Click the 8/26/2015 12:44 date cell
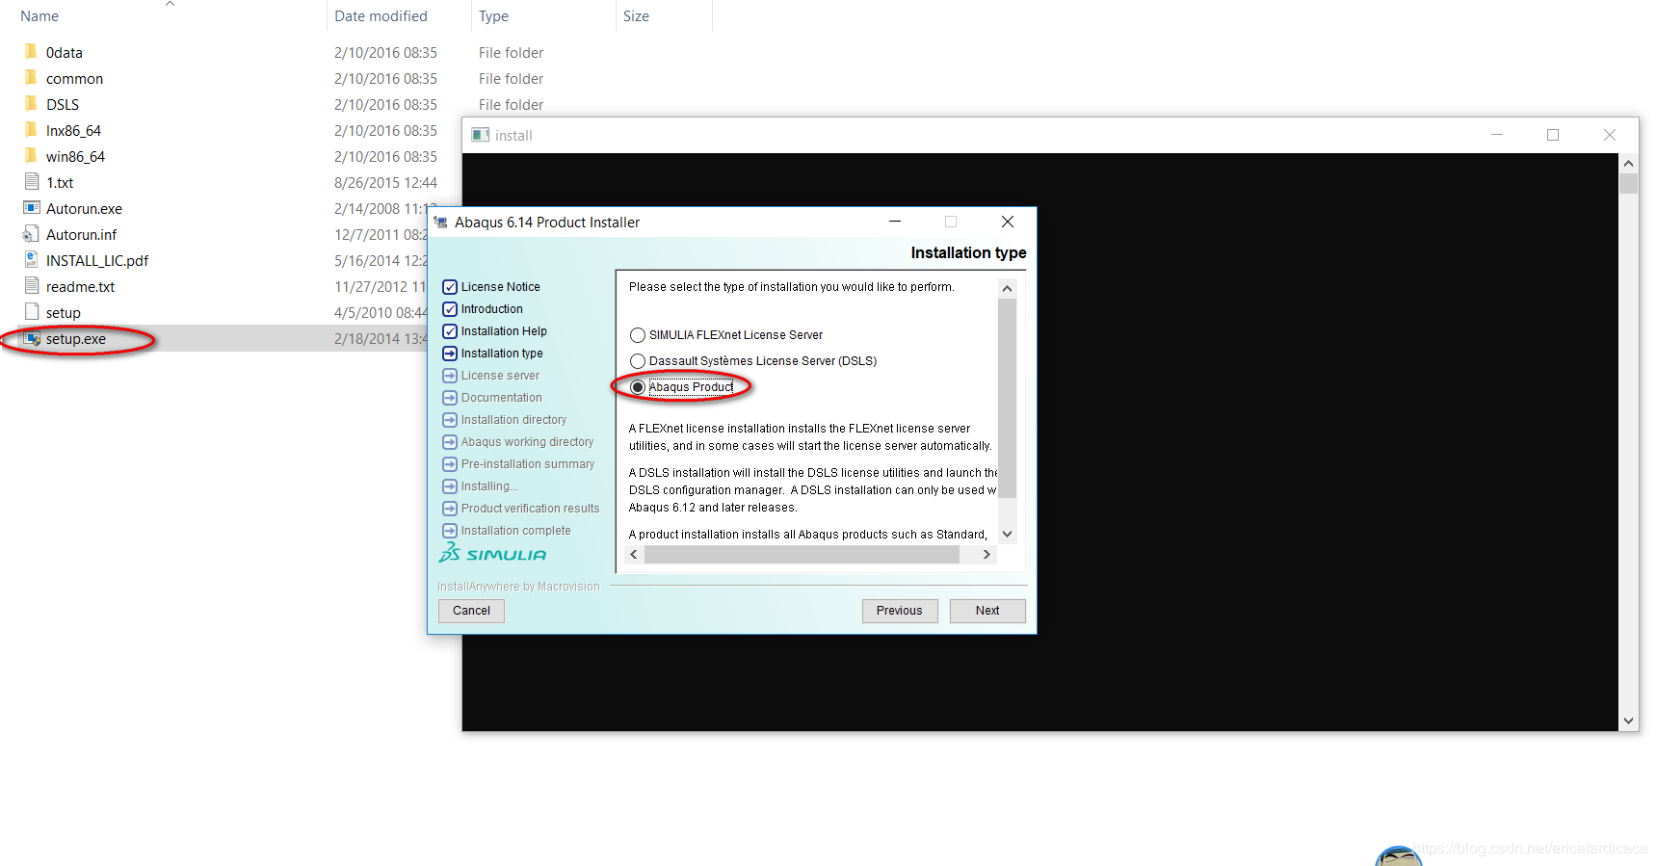This screenshot has height=866, width=1657. coord(385,182)
